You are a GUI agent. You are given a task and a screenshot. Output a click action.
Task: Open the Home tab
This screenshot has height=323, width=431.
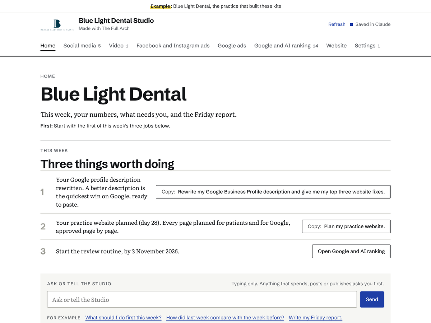pyautogui.click(x=48, y=46)
